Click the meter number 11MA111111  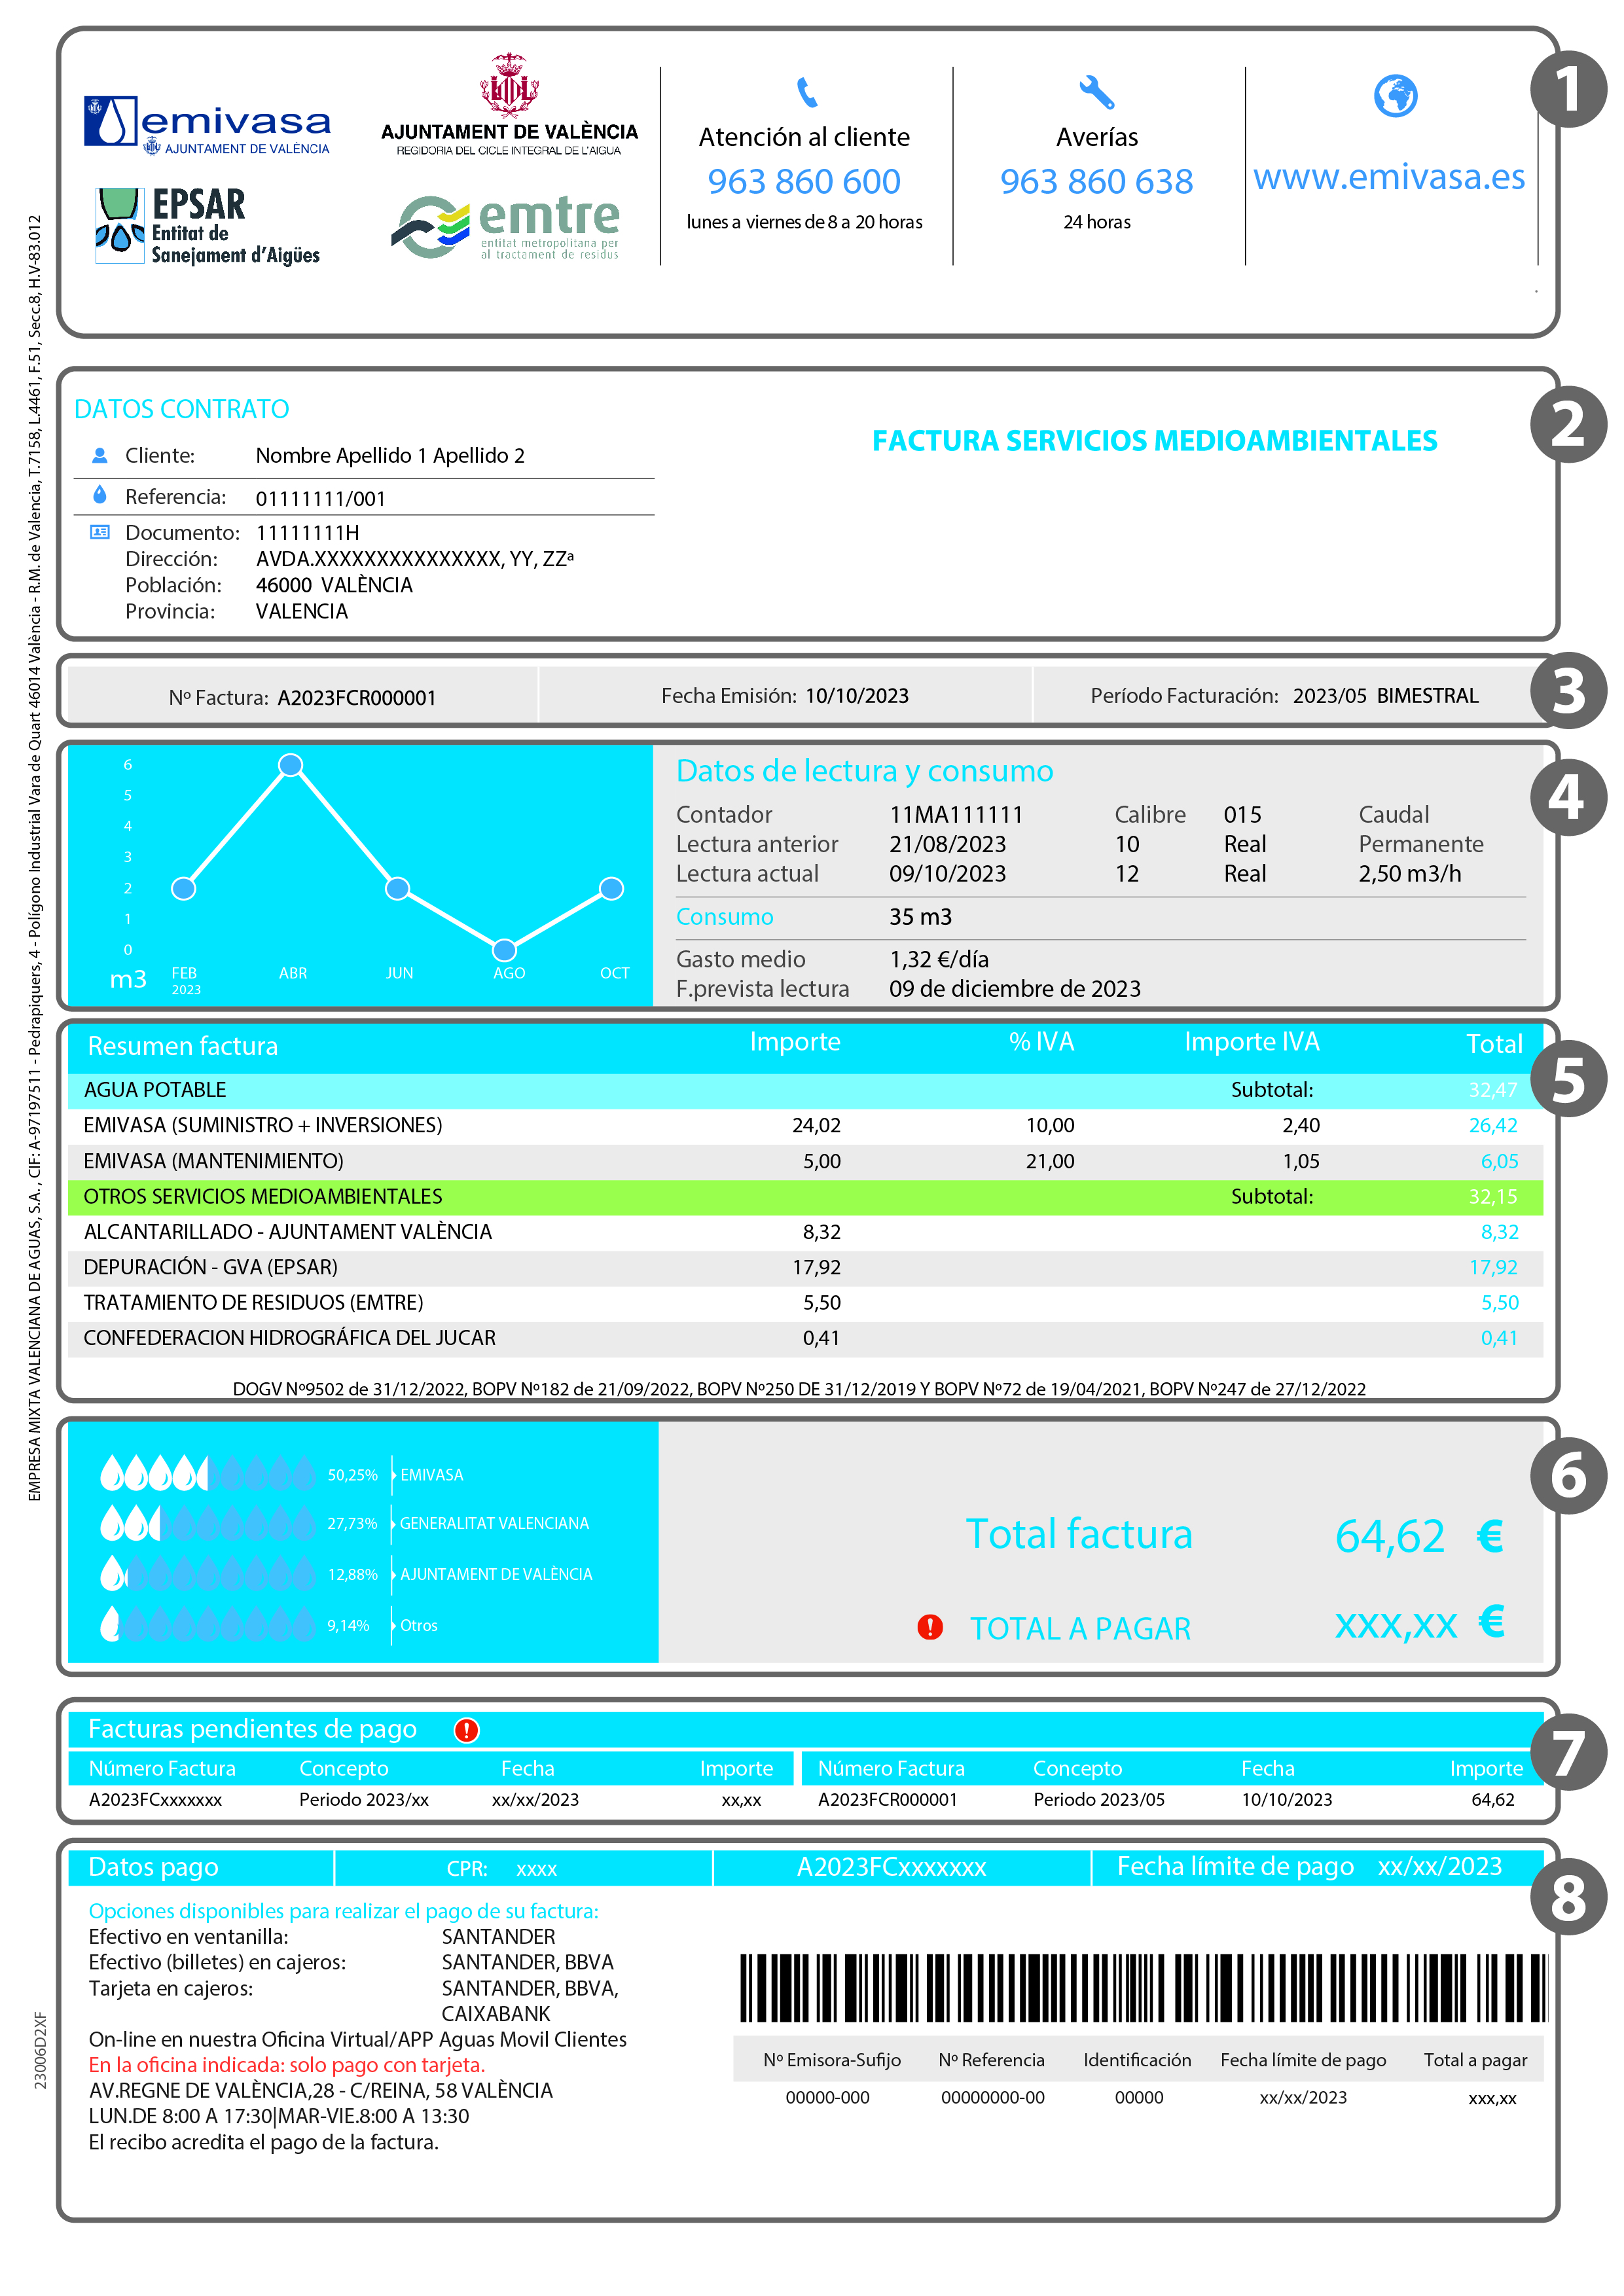click(x=956, y=815)
